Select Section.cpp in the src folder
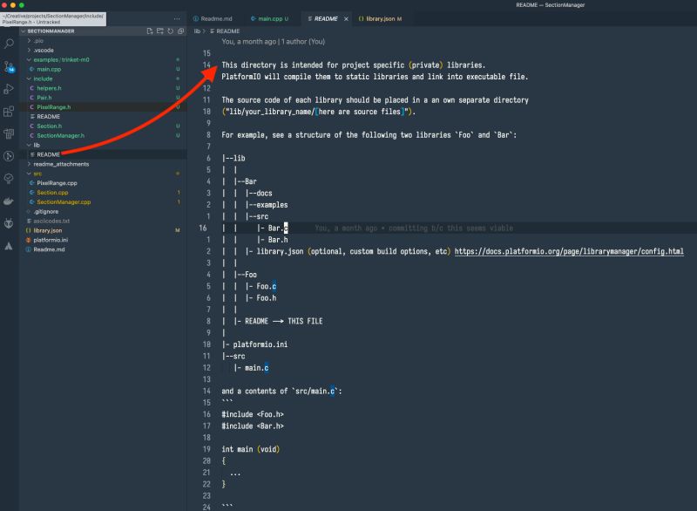The height and width of the screenshot is (511, 697). click(x=52, y=193)
